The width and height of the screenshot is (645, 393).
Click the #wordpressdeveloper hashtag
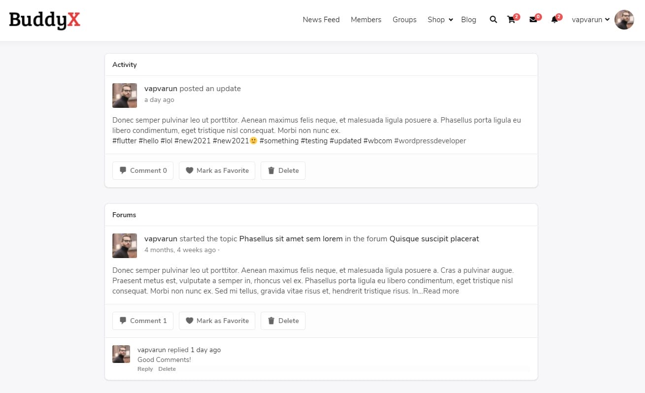coord(430,141)
